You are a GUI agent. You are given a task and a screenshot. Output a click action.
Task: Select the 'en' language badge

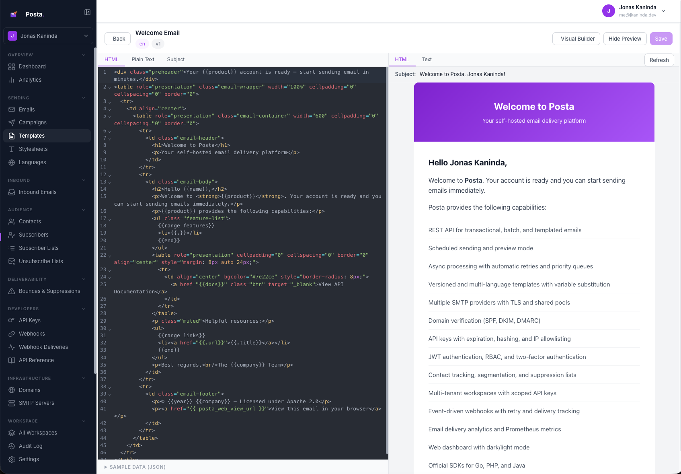(x=142, y=44)
